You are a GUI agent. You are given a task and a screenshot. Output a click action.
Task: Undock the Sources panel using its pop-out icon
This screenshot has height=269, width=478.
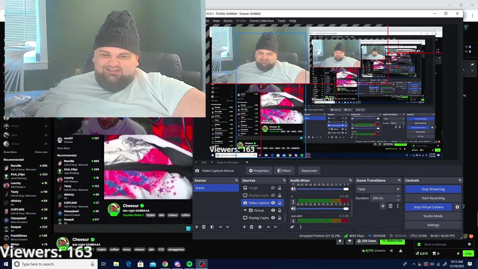(285, 180)
